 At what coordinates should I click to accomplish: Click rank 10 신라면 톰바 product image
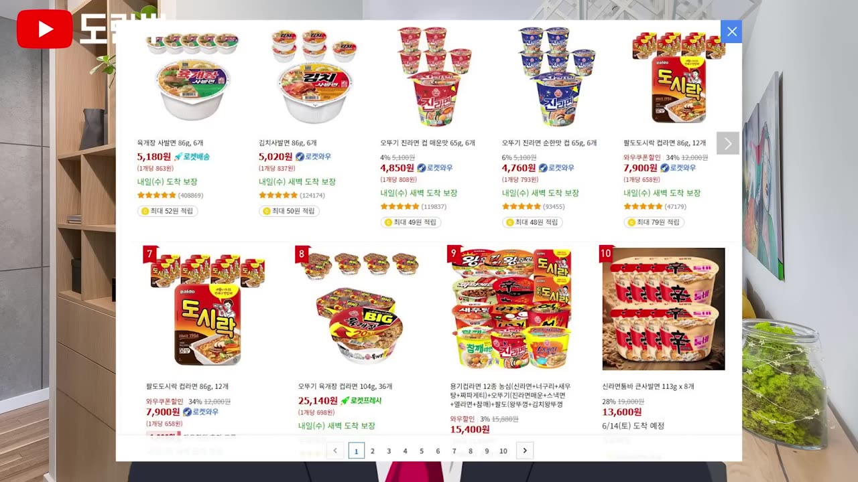click(664, 309)
